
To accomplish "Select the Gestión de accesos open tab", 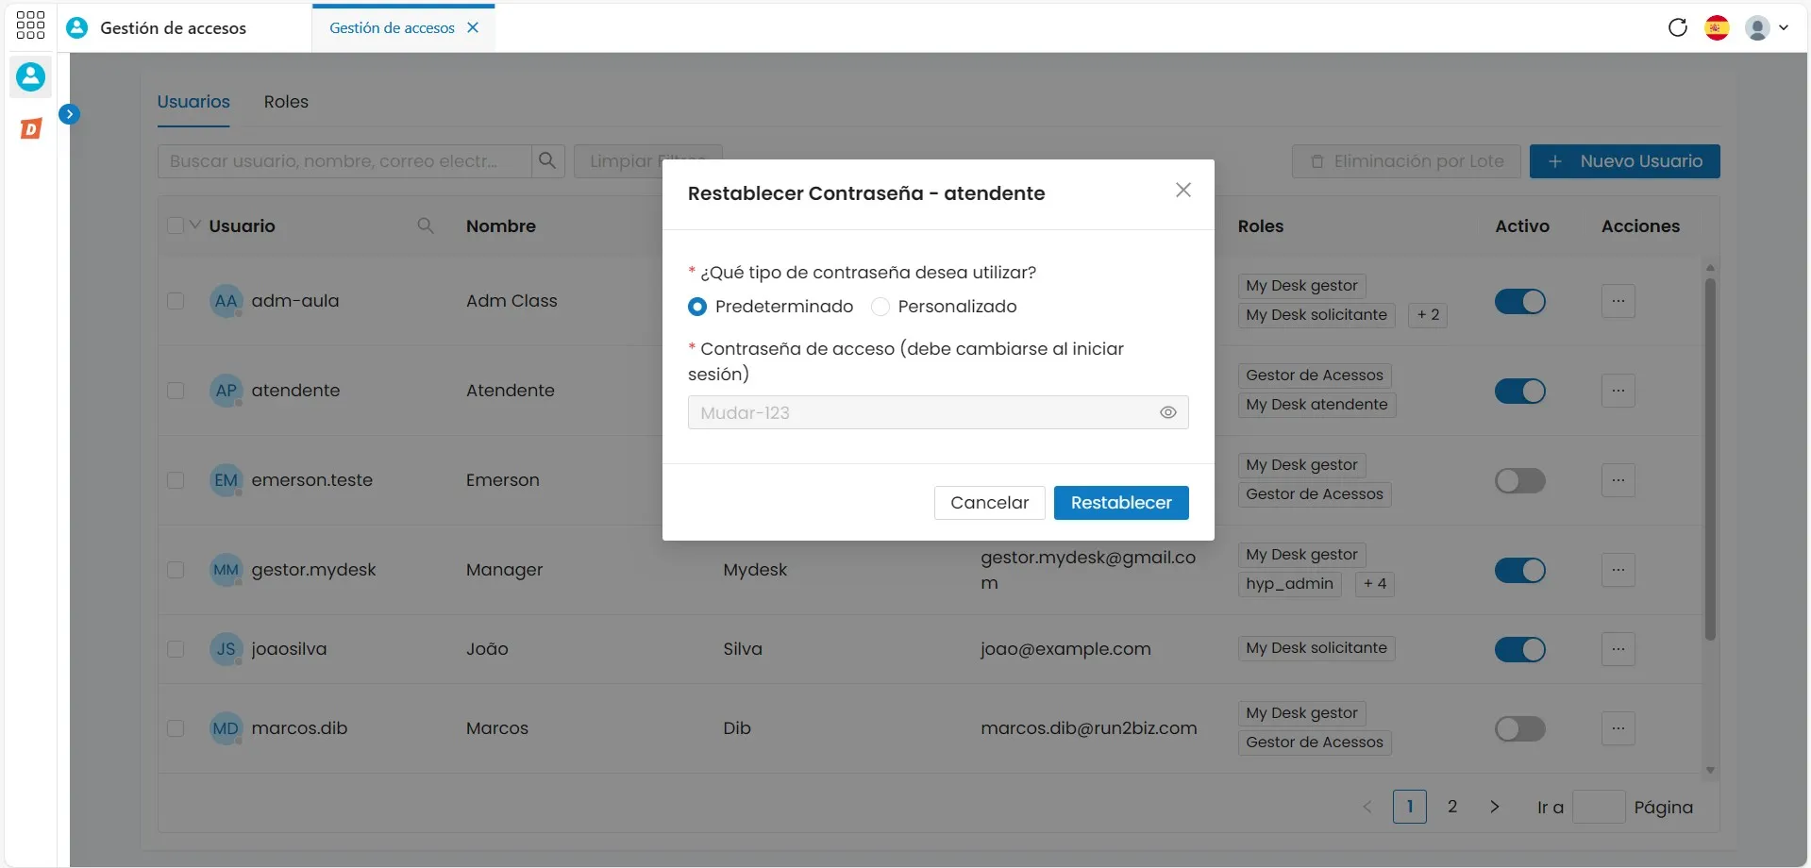I will (392, 28).
